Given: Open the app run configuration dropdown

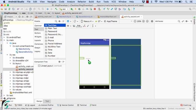Looking at the screenshot, I should click(x=64, y=9).
